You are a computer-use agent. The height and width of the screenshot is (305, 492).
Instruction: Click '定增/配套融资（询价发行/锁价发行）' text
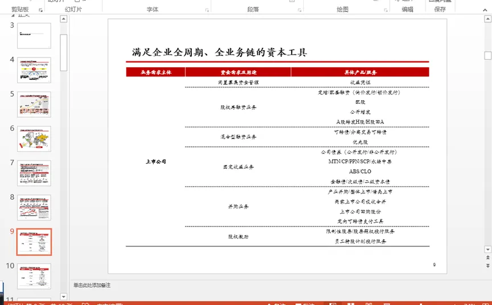[x=360, y=92]
